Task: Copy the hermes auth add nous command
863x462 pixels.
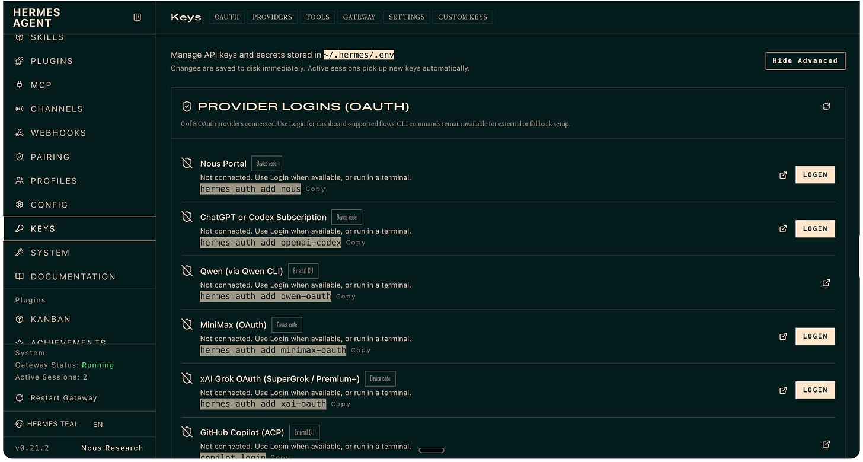Action: coord(315,189)
